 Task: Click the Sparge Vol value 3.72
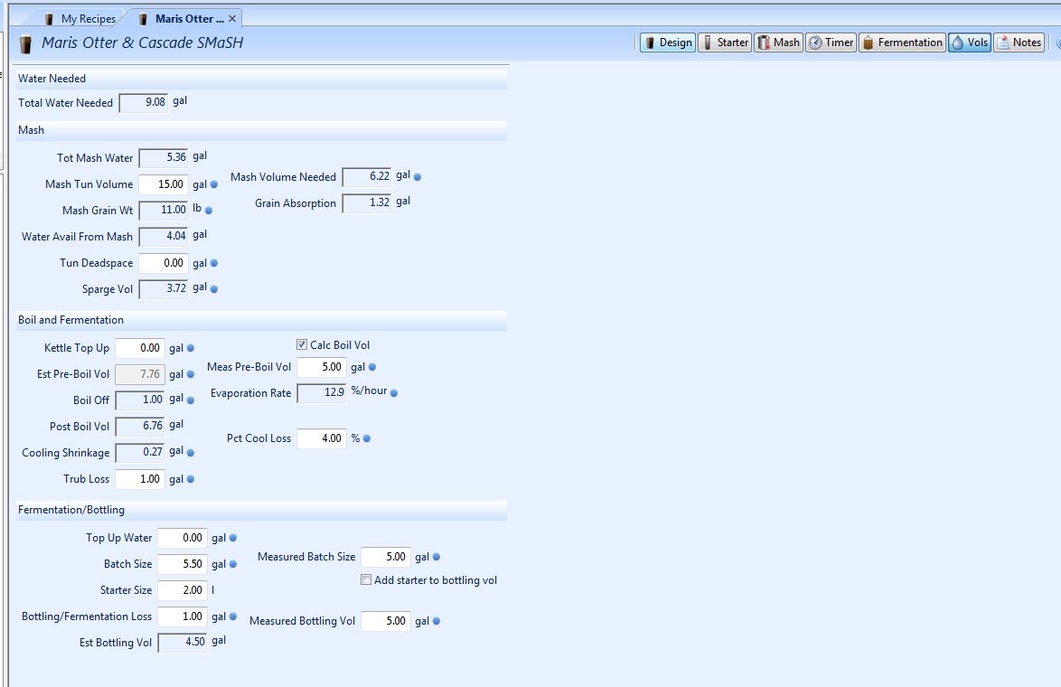pyautogui.click(x=163, y=289)
